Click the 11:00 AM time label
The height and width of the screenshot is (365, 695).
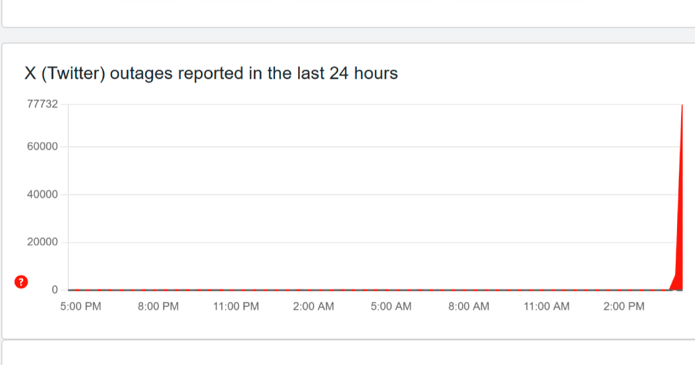[546, 306]
